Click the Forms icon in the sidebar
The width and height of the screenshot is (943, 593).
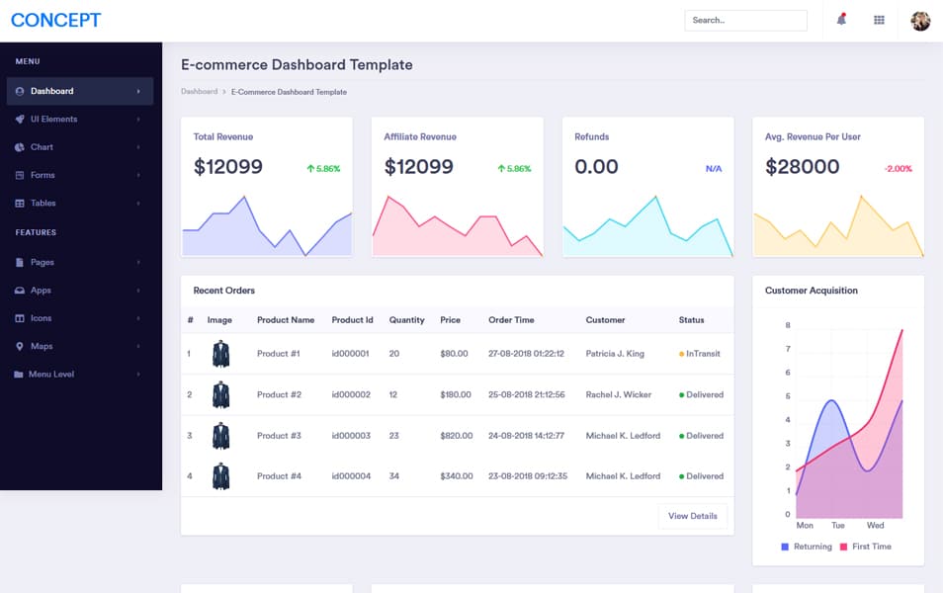(x=19, y=175)
